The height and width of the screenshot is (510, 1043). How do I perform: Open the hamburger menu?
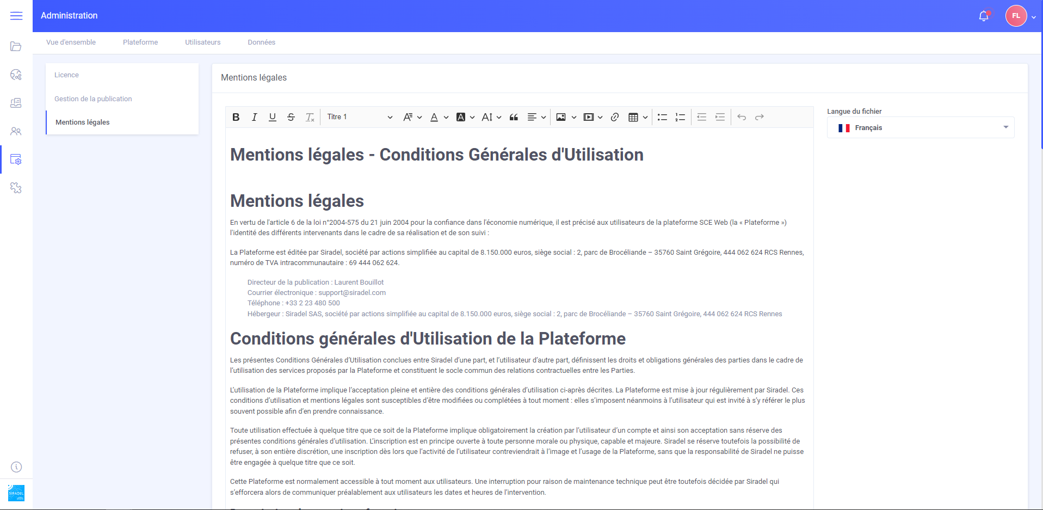point(16,16)
